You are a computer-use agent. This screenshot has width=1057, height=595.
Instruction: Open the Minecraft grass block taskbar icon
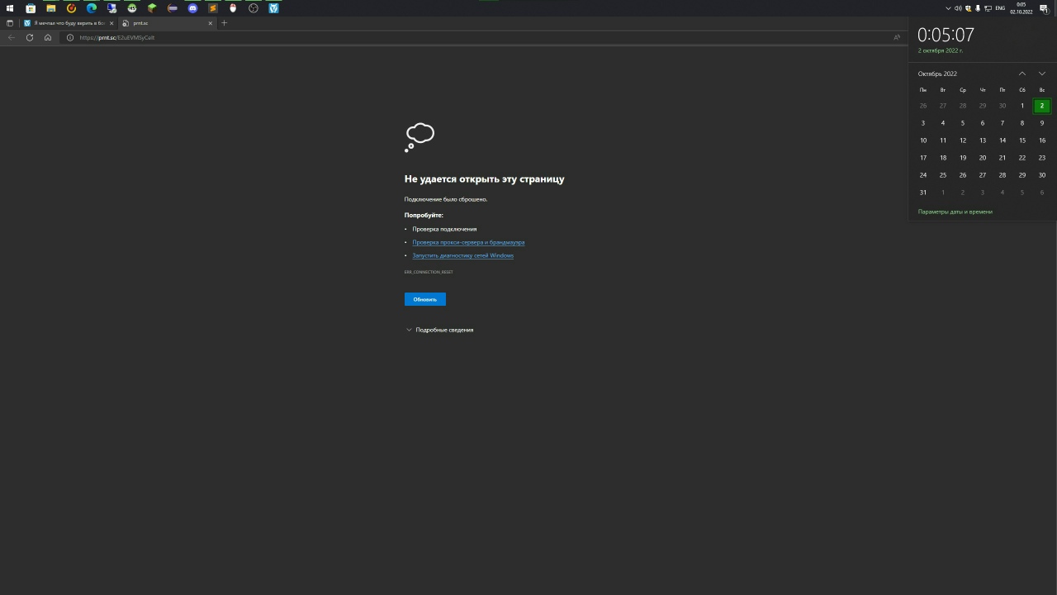point(152,8)
